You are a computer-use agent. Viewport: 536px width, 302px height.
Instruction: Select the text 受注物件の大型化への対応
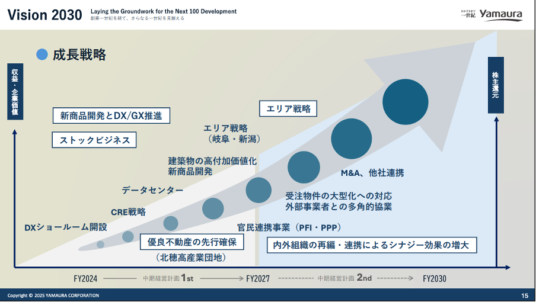point(339,196)
